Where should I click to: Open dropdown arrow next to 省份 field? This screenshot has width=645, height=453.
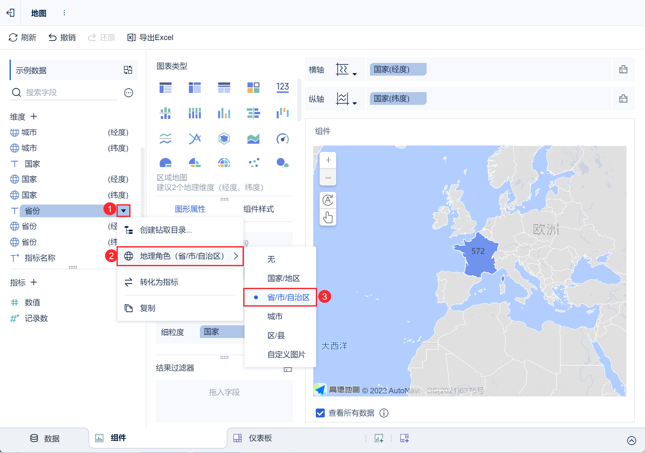click(124, 211)
